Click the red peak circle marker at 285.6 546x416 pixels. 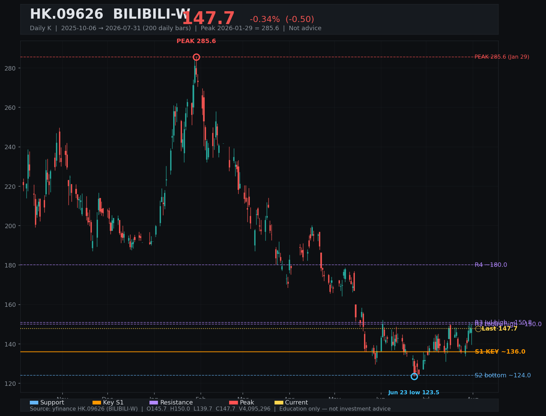[196, 57]
